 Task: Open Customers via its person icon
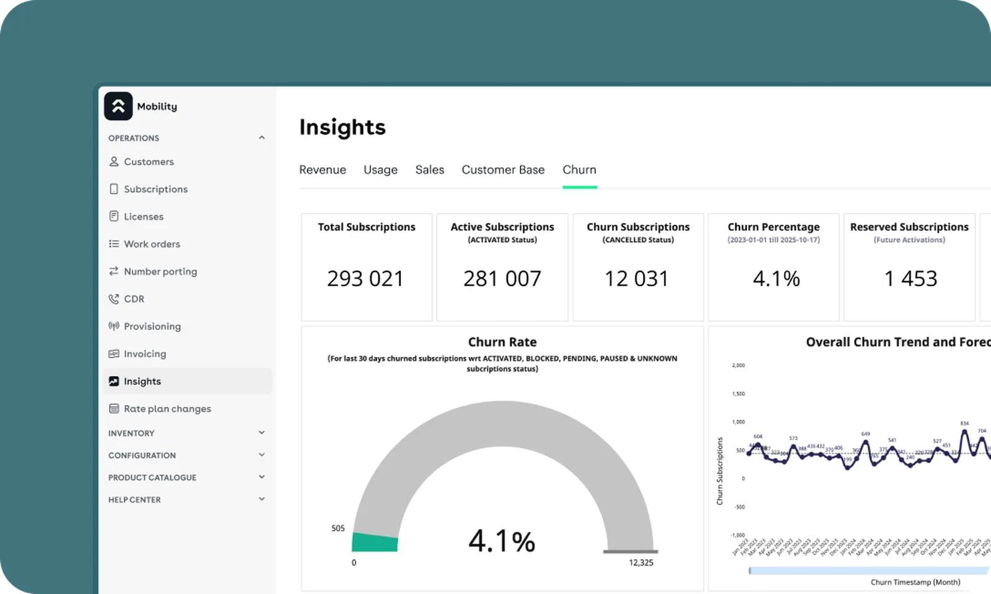114,162
